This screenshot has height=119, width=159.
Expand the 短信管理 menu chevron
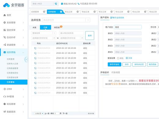(x=23, y=104)
